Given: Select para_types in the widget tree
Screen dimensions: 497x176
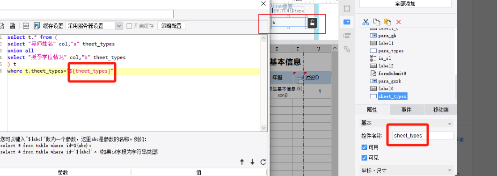Looking at the screenshot, I should pos(391,51).
